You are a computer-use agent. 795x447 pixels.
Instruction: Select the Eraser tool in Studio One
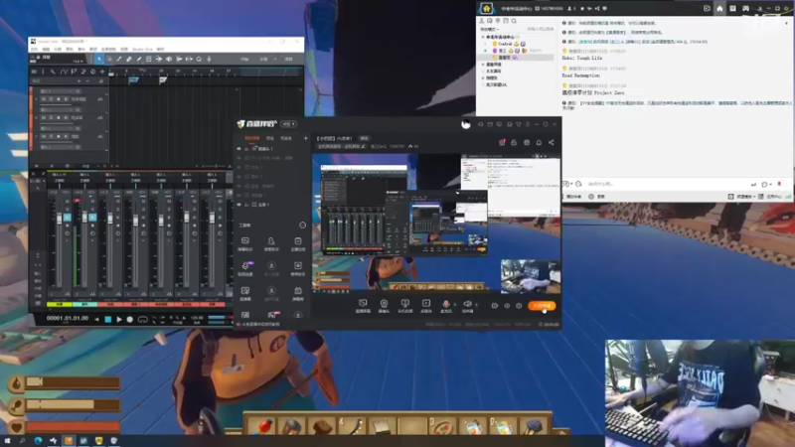click(129, 60)
